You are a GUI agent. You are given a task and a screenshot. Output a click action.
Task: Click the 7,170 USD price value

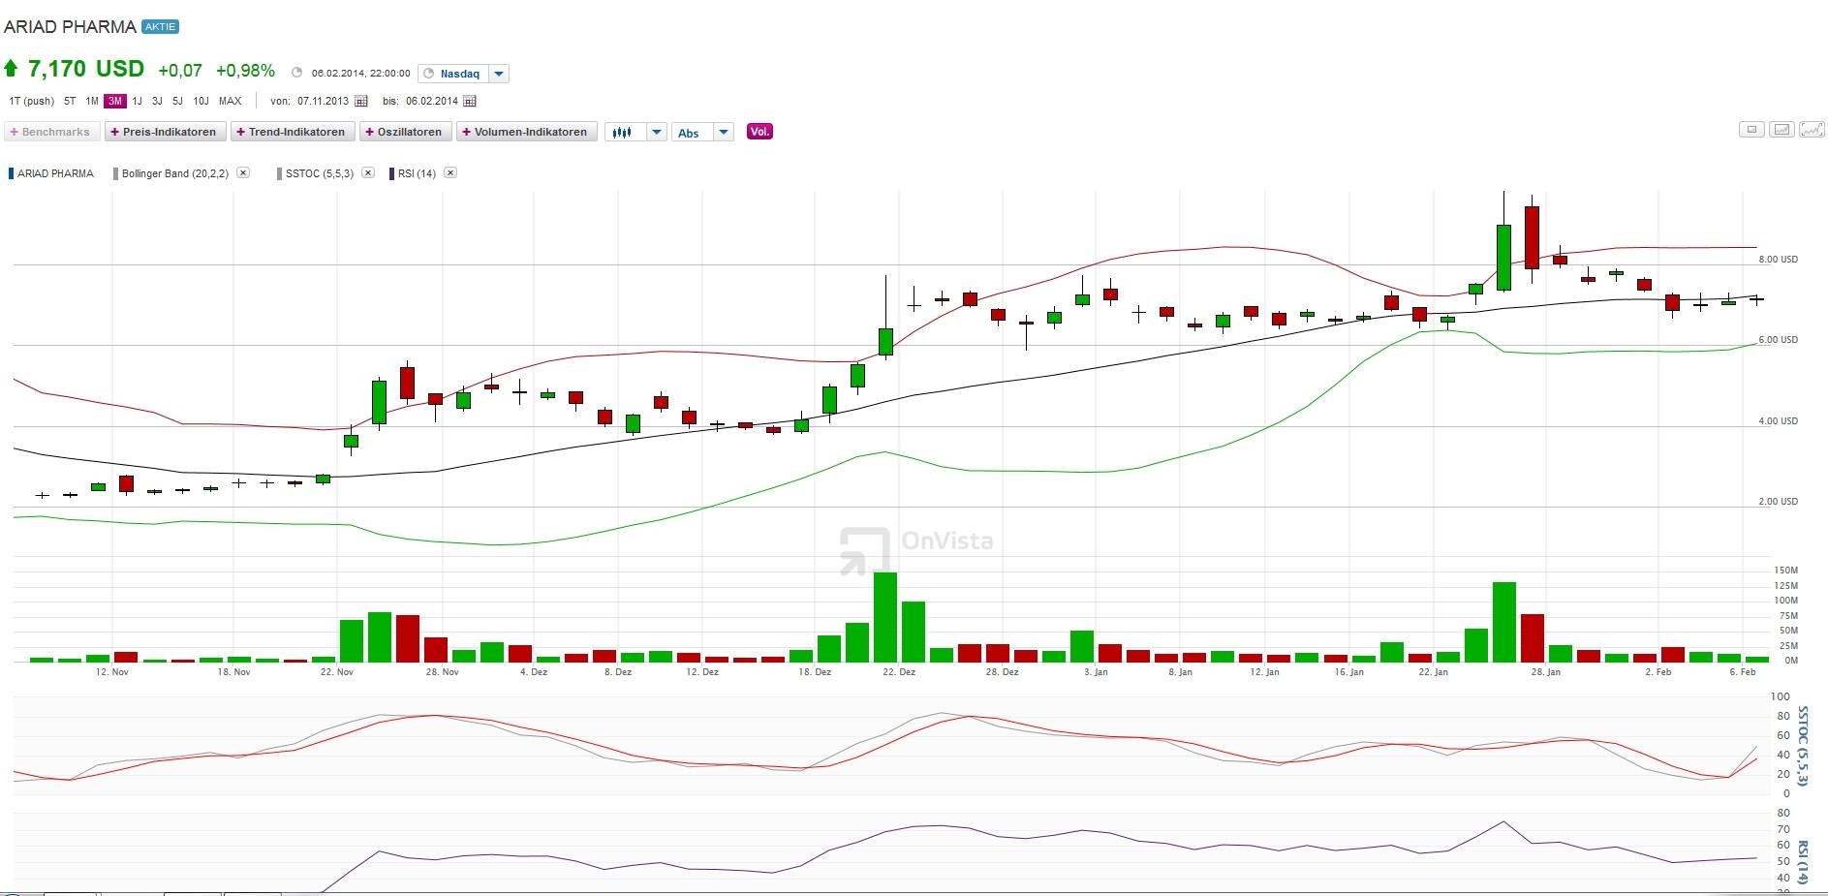(x=86, y=69)
